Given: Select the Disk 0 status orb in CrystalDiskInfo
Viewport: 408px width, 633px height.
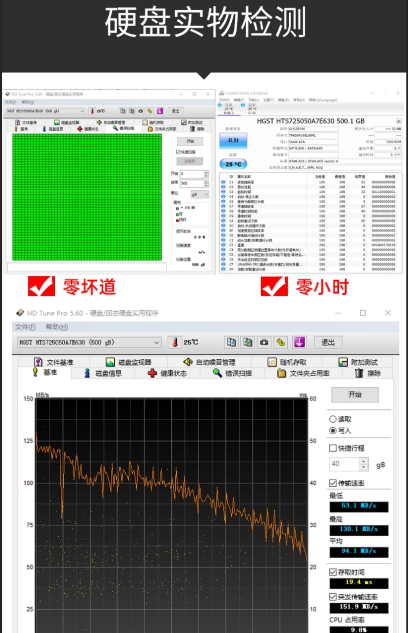Looking at the screenshot, I should (220, 105).
